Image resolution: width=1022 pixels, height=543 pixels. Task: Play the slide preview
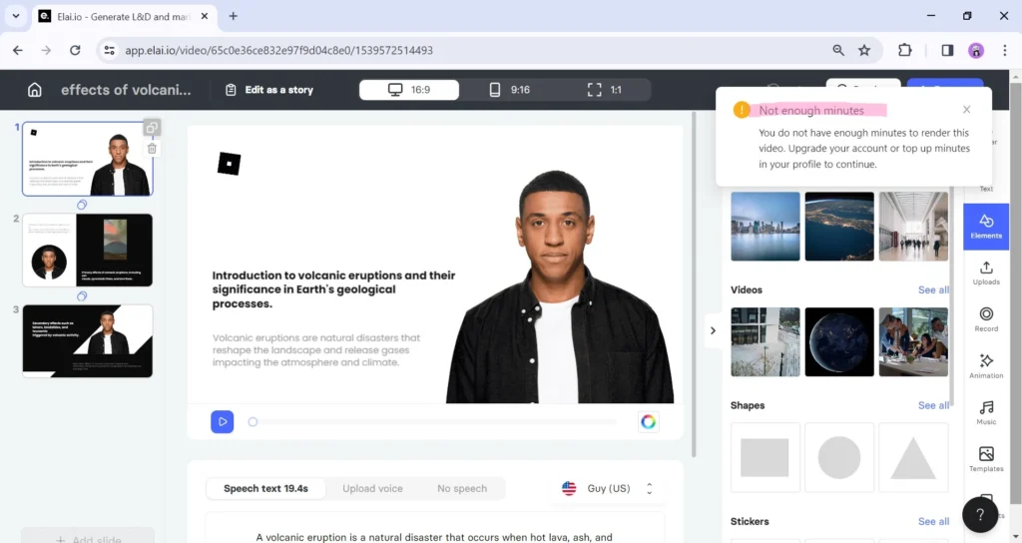(x=223, y=422)
